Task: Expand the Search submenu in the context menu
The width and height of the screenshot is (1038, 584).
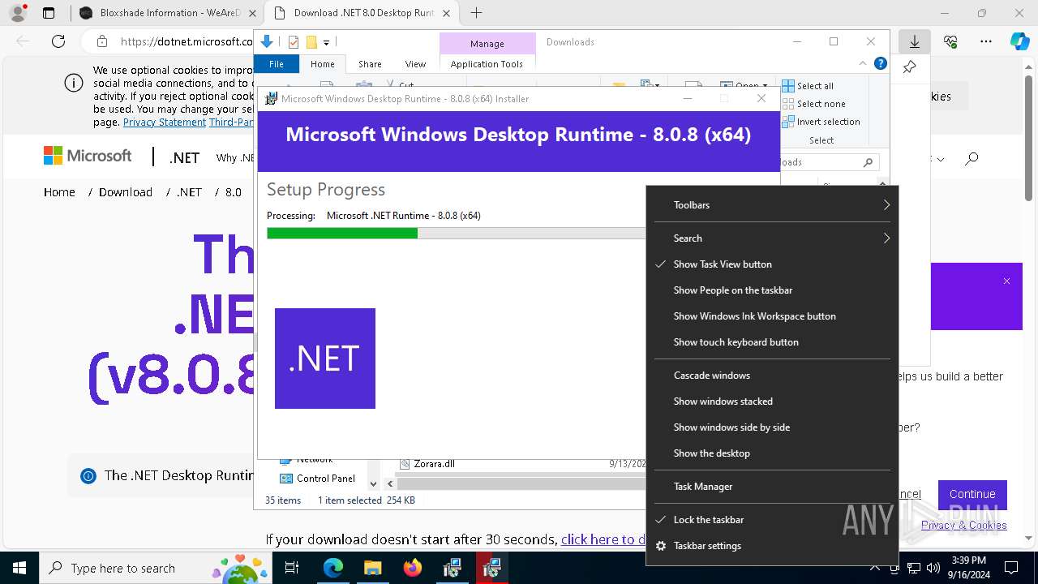Action: coord(772,238)
